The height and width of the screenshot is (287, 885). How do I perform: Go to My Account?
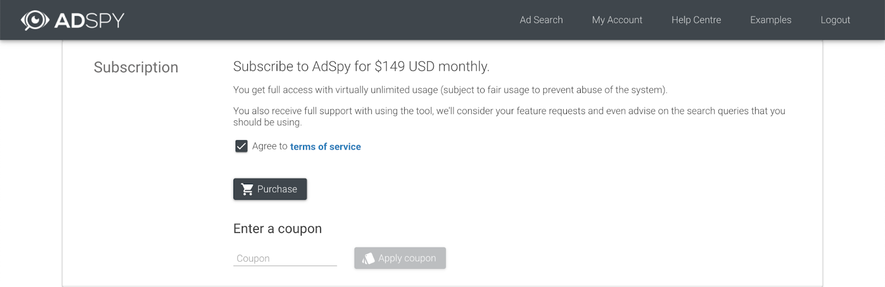point(617,20)
